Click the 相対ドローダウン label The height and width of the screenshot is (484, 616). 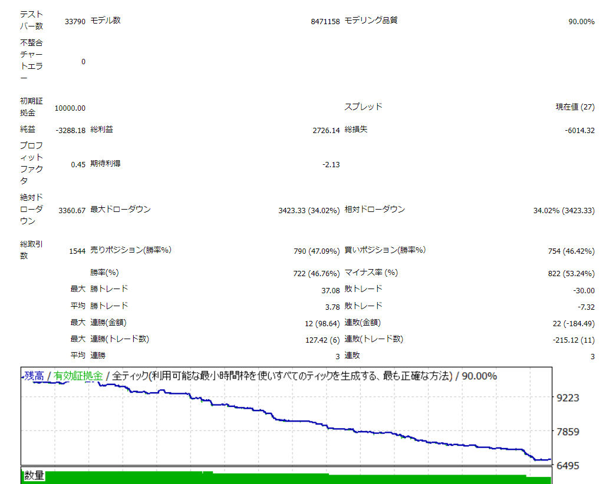374,210
